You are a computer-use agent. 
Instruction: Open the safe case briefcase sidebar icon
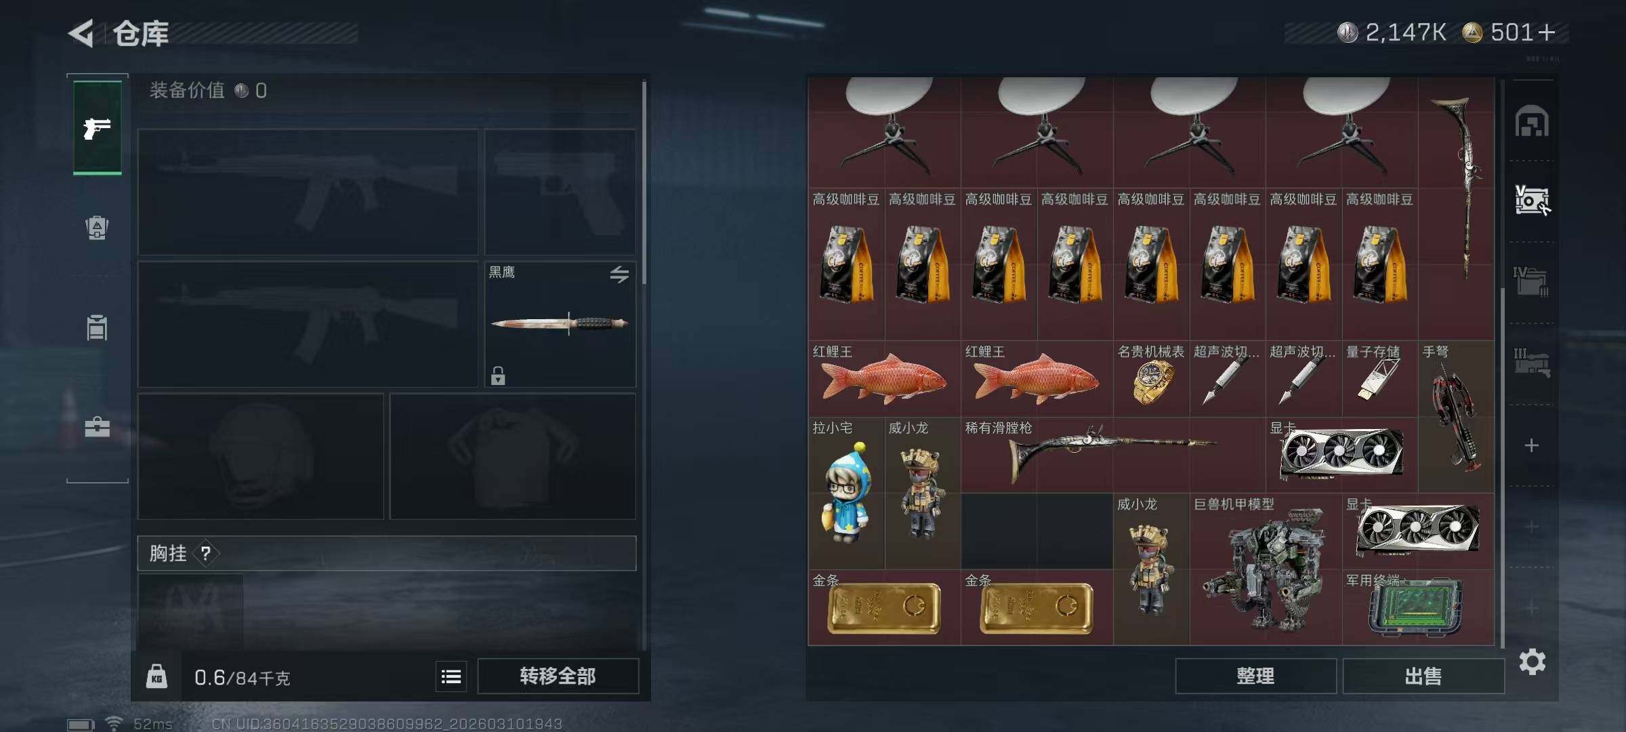pos(97,427)
